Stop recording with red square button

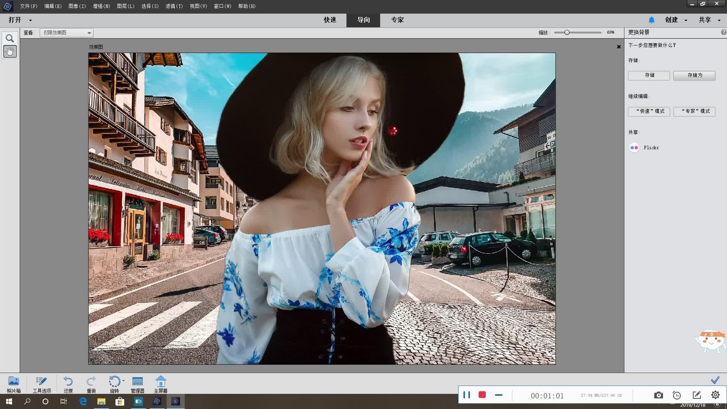(x=482, y=395)
